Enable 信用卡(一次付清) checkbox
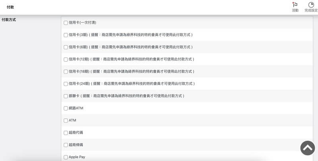The image size is (318, 161). coord(66,23)
